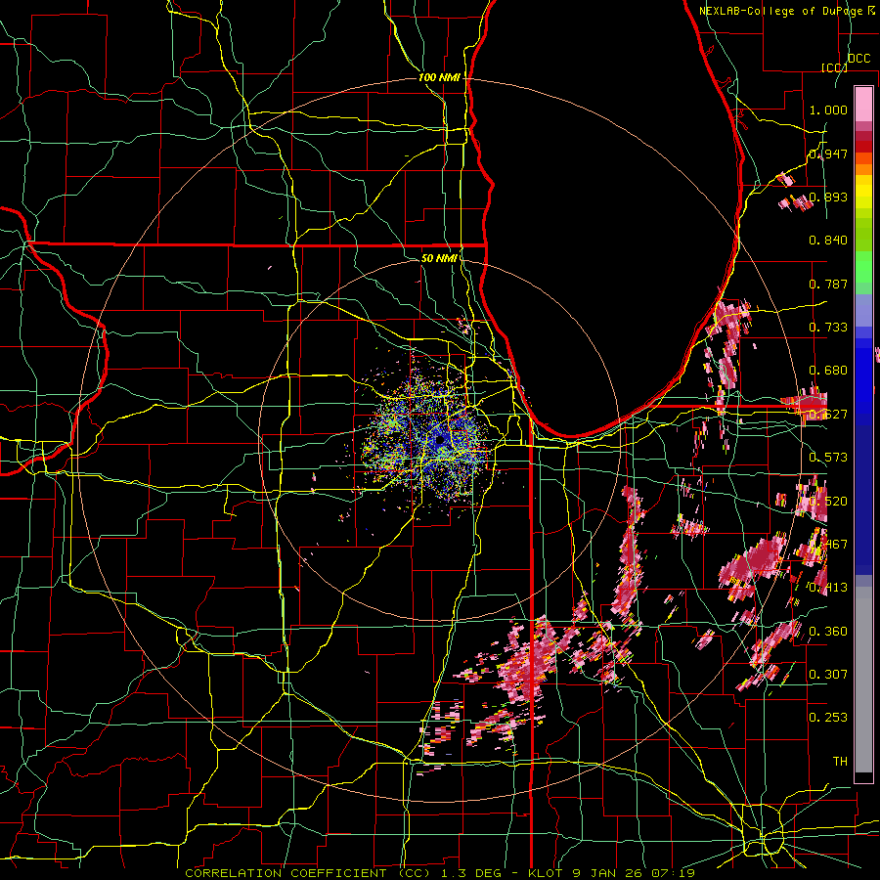880x880 pixels.
Task: Select the 0.947 legend value
Action: 828,154
